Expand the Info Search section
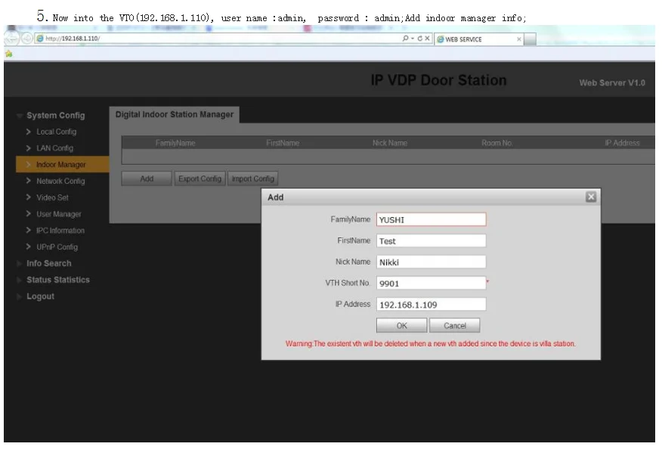The width and height of the screenshot is (662, 456). tap(48, 263)
